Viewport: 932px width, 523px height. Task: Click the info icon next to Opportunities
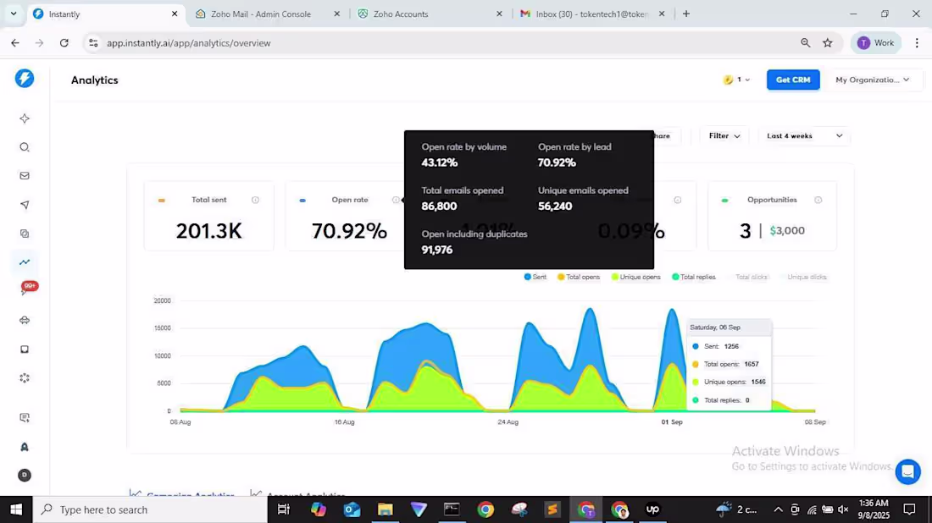pyautogui.click(x=818, y=200)
